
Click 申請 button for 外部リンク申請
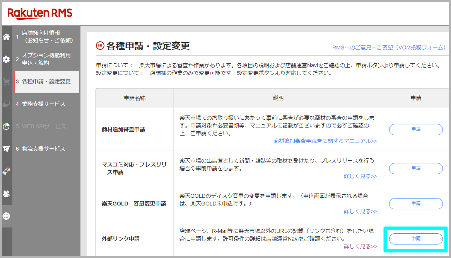[416, 239]
